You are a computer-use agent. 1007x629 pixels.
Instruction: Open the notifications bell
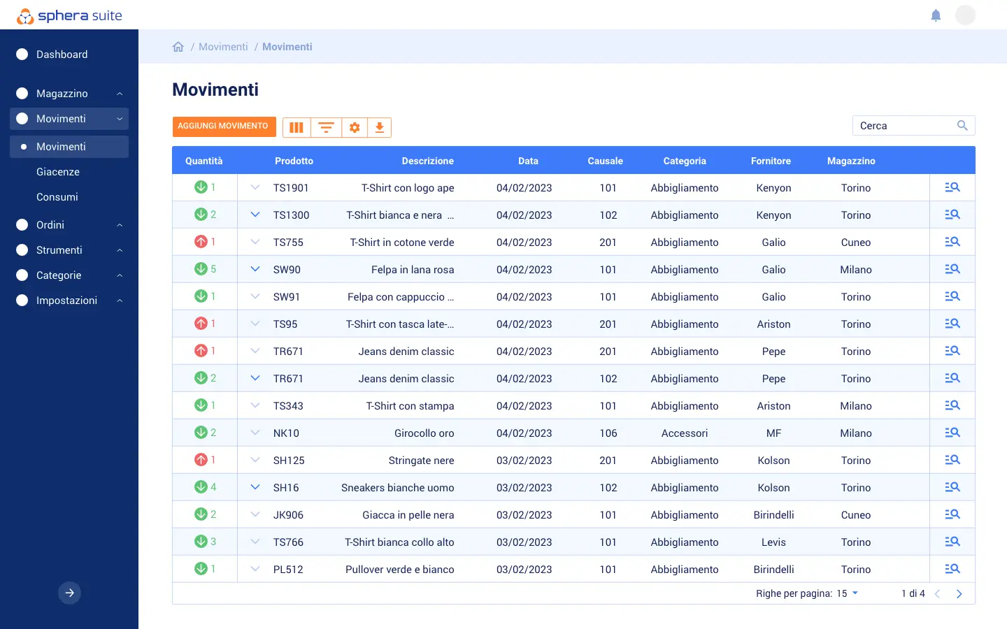[936, 15]
